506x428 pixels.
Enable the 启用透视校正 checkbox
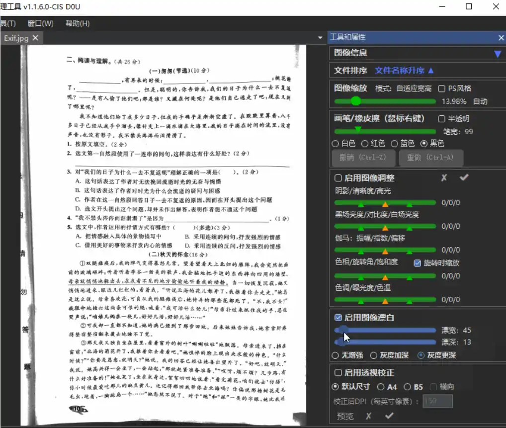[338, 373]
